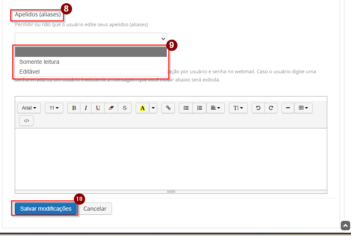The width and height of the screenshot is (351, 236).
Task: Insert a horizontal rule line
Action: 288,108
